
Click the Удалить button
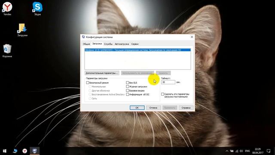coord(163,73)
